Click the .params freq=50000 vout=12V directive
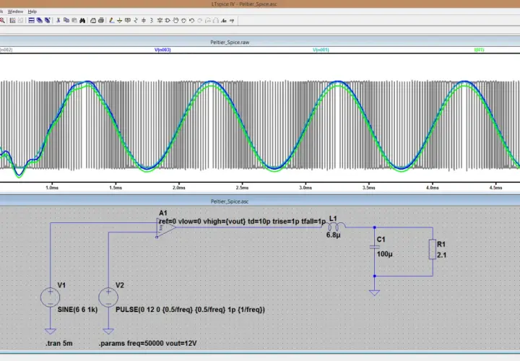 click(x=147, y=344)
